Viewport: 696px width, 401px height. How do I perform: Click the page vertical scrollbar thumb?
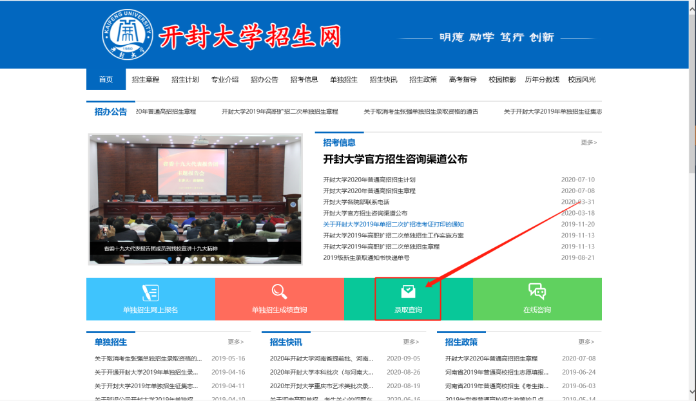tap(692, 93)
